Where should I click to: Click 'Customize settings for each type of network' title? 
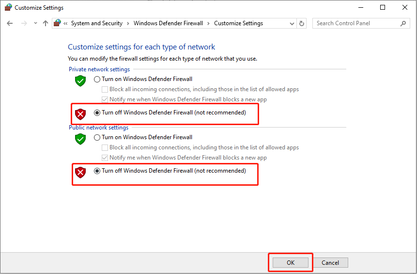click(x=141, y=47)
